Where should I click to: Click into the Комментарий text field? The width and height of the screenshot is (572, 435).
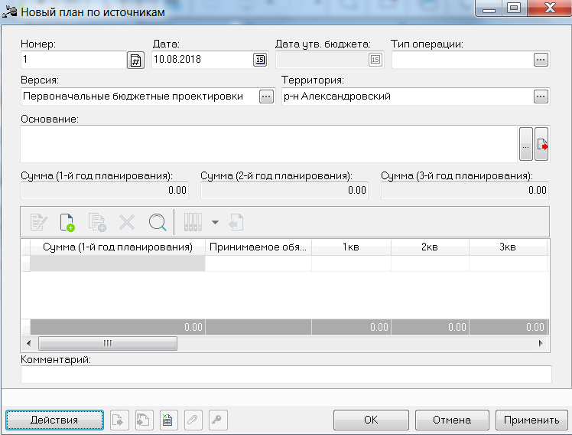286,374
